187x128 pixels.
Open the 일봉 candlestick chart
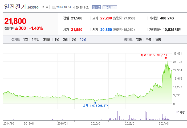click(139, 39)
